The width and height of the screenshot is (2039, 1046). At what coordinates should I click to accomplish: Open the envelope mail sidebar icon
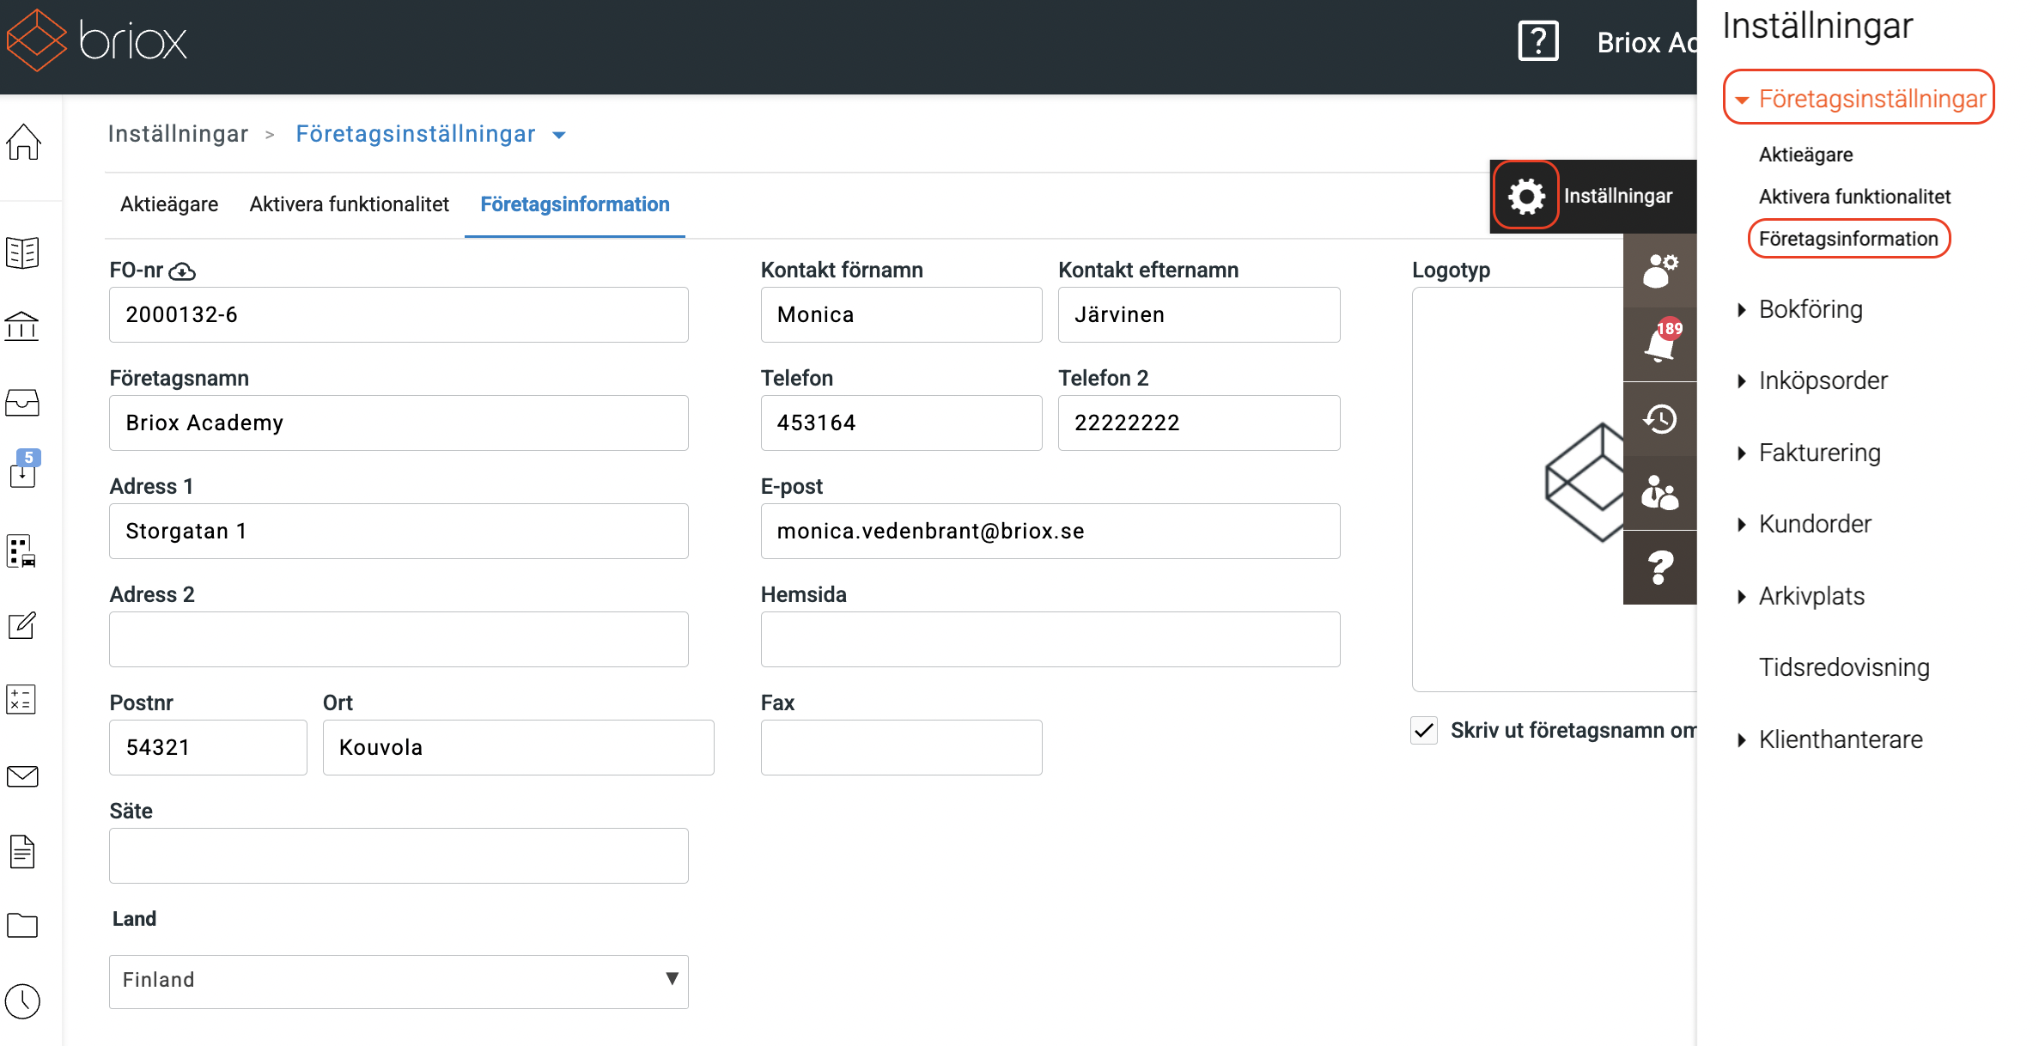coord(22,776)
